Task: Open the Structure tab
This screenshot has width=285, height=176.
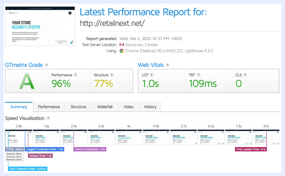Action: click(78, 107)
